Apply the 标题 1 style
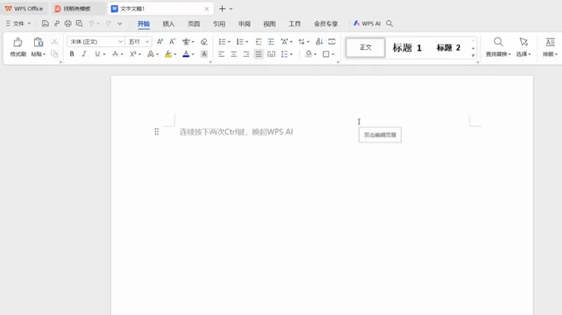 click(x=407, y=48)
